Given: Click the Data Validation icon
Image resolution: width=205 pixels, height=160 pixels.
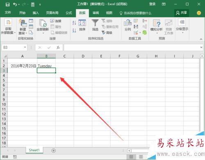Looking at the screenshot, I should point(136,32).
